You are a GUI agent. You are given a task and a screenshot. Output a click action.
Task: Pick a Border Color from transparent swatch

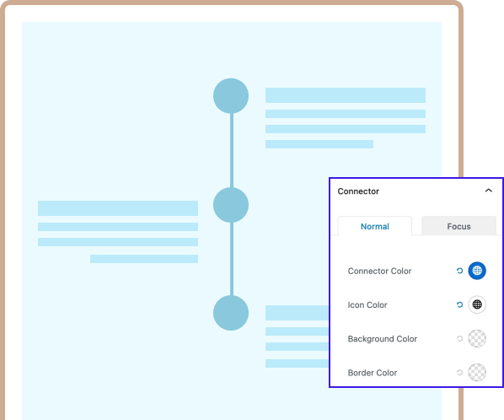477,373
